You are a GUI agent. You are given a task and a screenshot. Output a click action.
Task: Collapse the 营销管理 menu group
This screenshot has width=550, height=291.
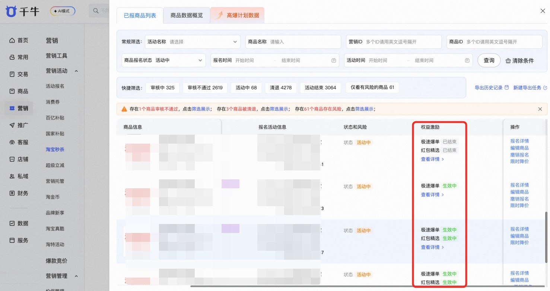pos(76,276)
